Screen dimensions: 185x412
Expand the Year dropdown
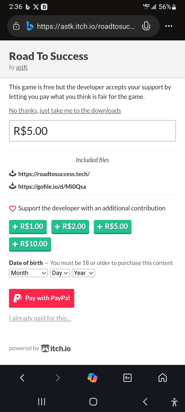(x=83, y=273)
